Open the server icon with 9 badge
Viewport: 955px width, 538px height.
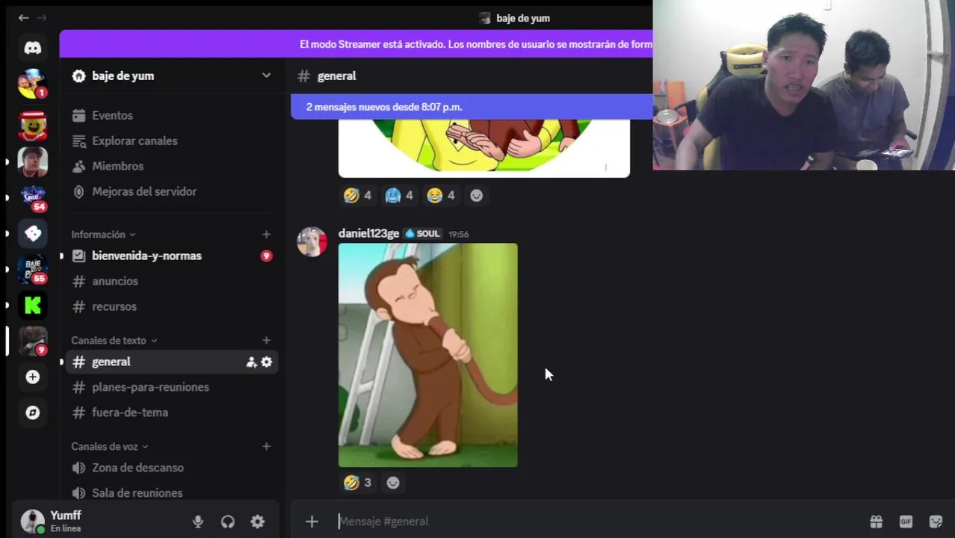32,341
